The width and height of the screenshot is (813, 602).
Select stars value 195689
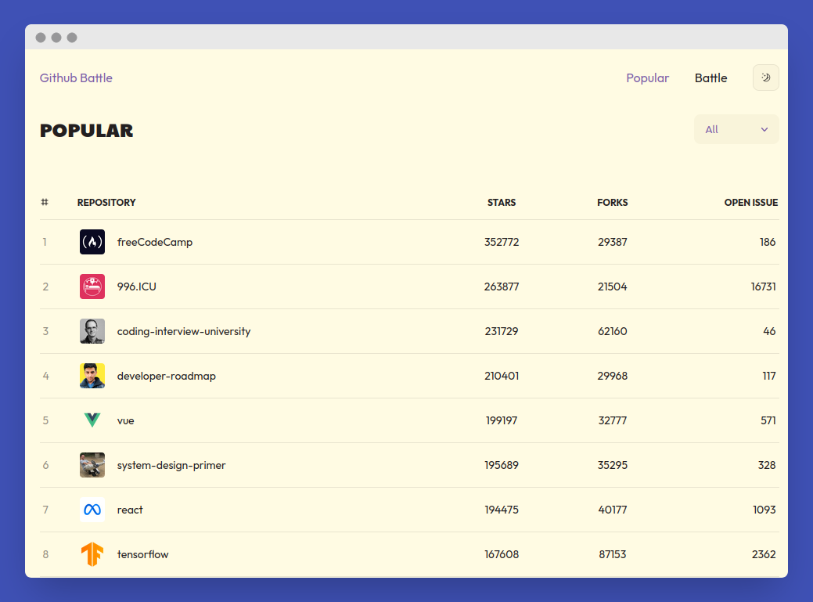502,465
